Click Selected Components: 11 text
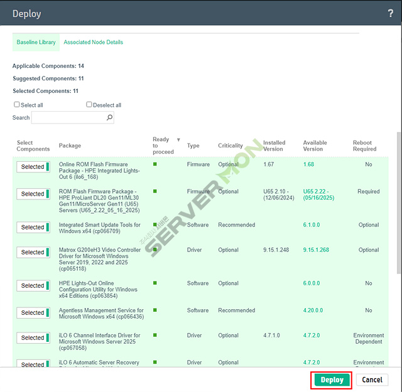The width and height of the screenshot is (402, 392). coord(45,91)
